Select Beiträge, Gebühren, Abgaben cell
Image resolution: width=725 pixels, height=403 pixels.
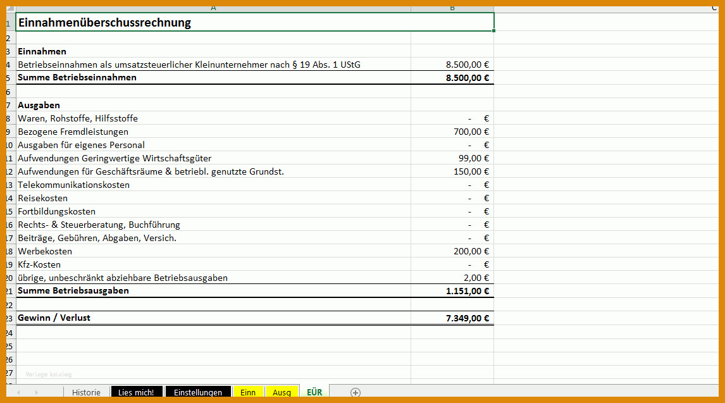pyautogui.click(x=213, y=238)
